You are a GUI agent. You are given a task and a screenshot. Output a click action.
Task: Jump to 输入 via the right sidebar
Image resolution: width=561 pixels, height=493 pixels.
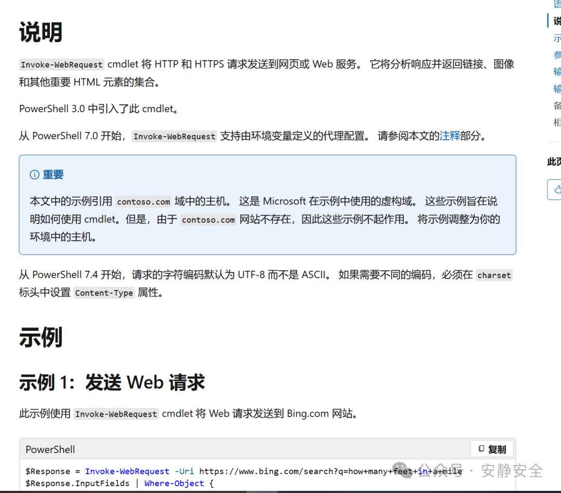click(x=556, y=71)
